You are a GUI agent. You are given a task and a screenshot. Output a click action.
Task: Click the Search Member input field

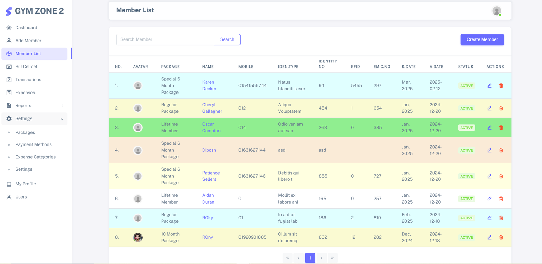(x=165, y=39)
